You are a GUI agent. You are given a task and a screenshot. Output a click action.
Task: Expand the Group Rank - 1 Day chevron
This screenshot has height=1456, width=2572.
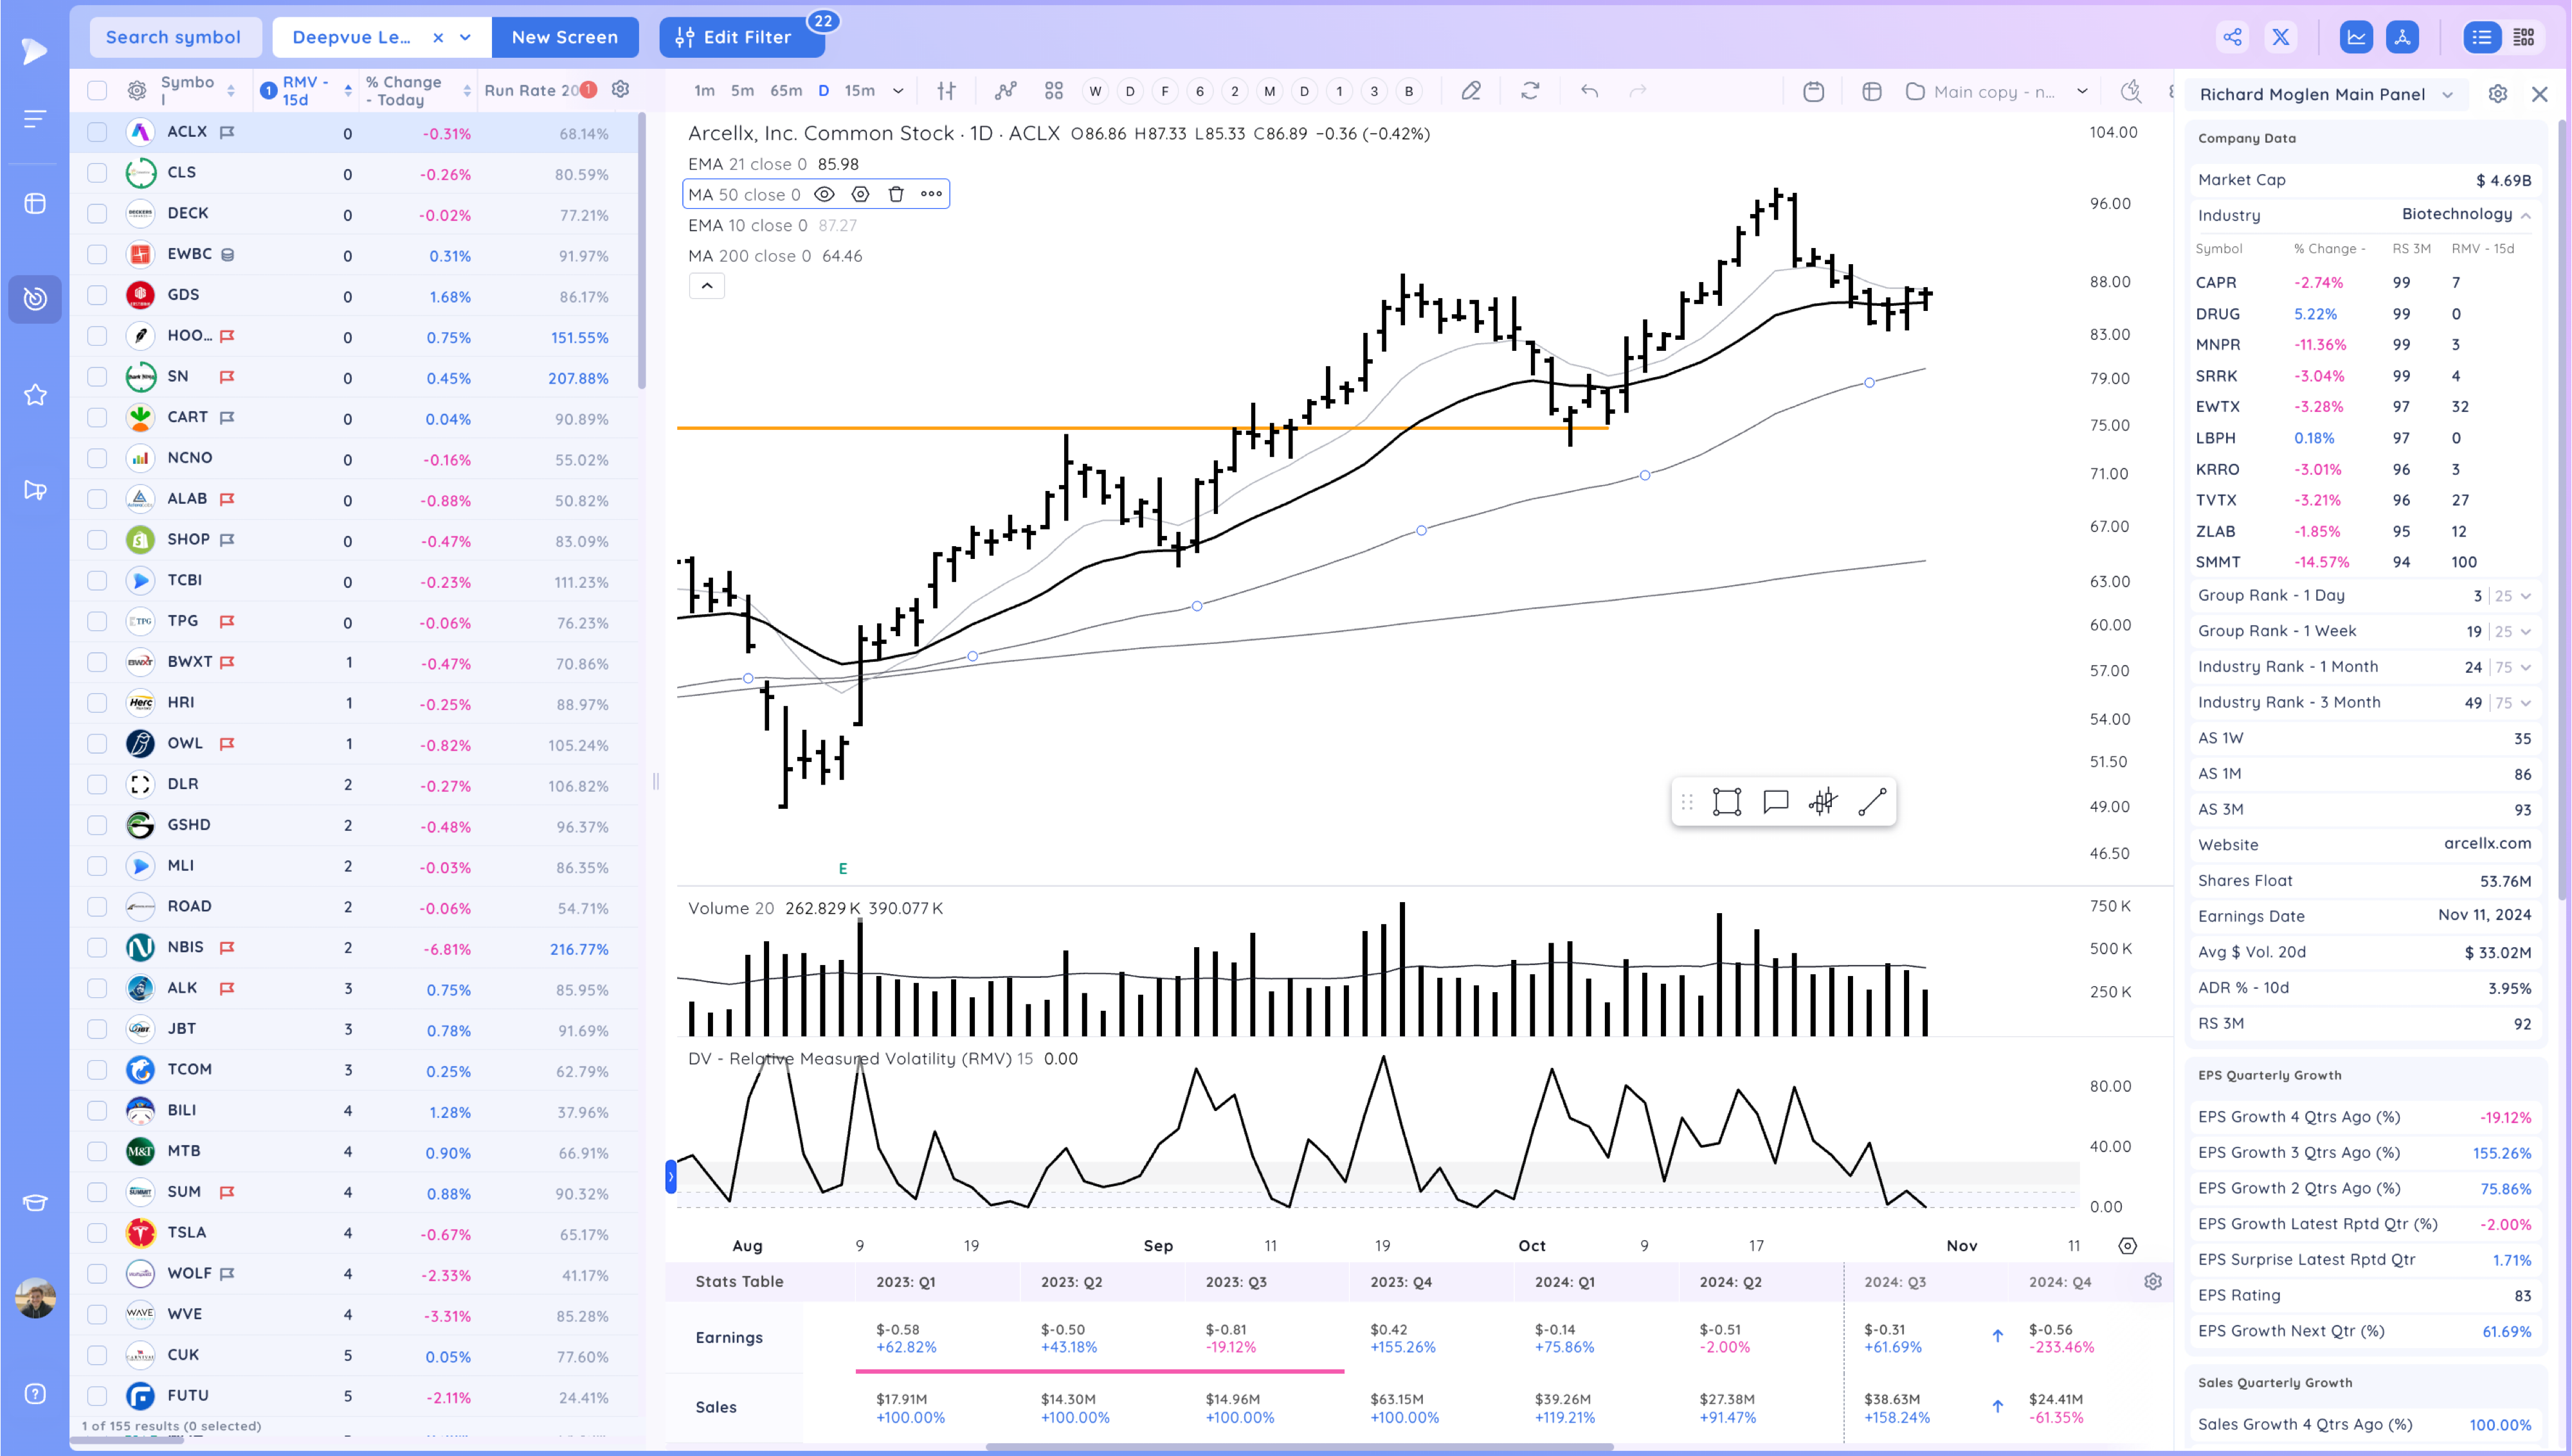2526,596
